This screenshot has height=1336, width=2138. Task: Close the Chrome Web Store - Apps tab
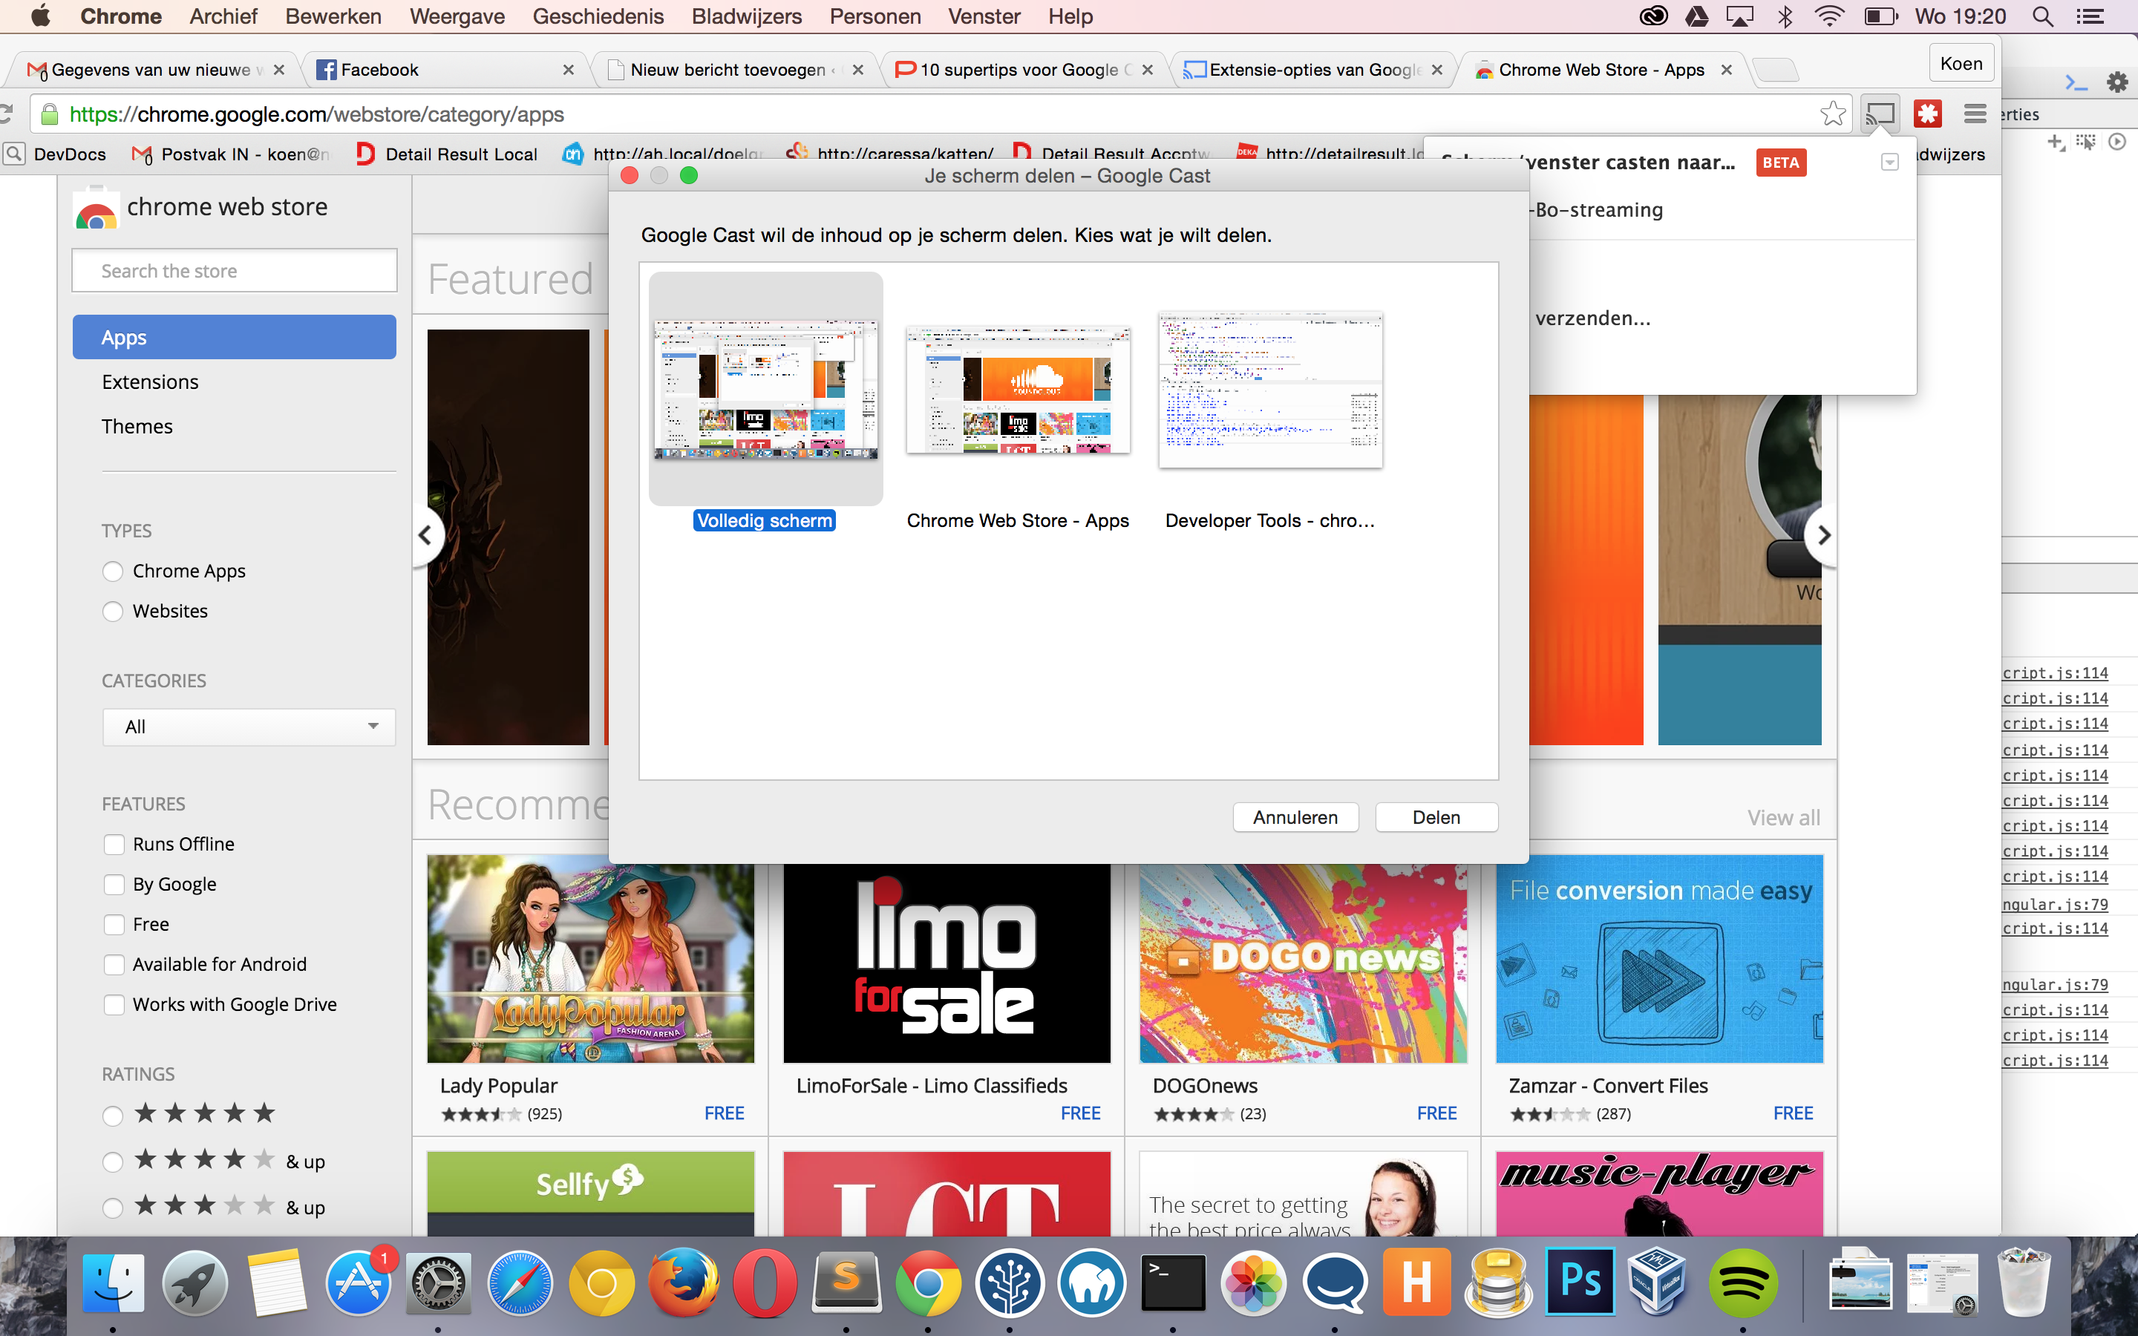click(1726, 70)
